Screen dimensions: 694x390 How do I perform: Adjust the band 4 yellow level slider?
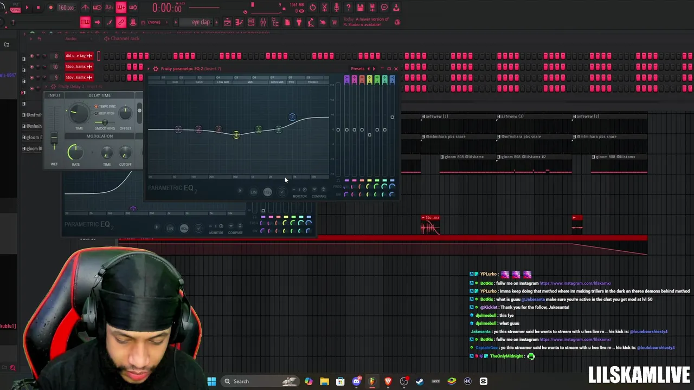[369, 134]
